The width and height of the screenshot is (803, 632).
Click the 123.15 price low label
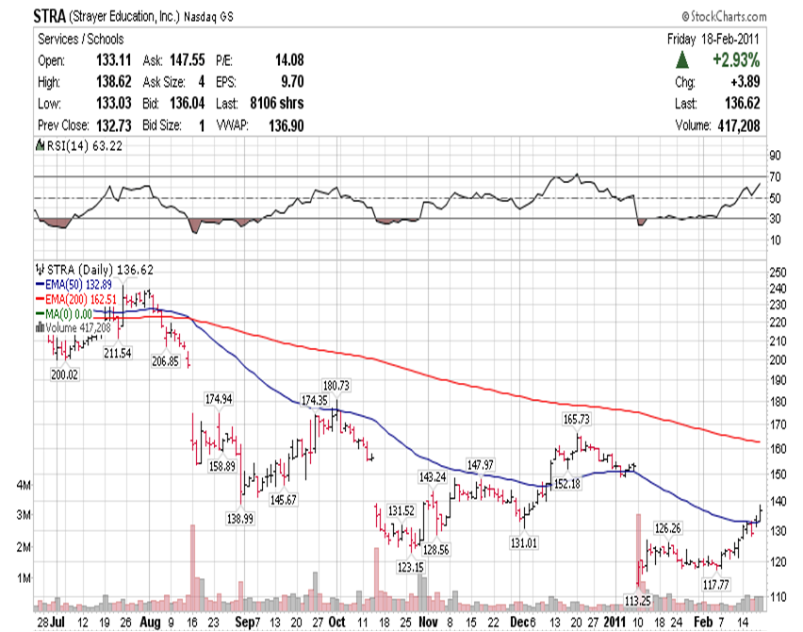(x=411, y=567)
